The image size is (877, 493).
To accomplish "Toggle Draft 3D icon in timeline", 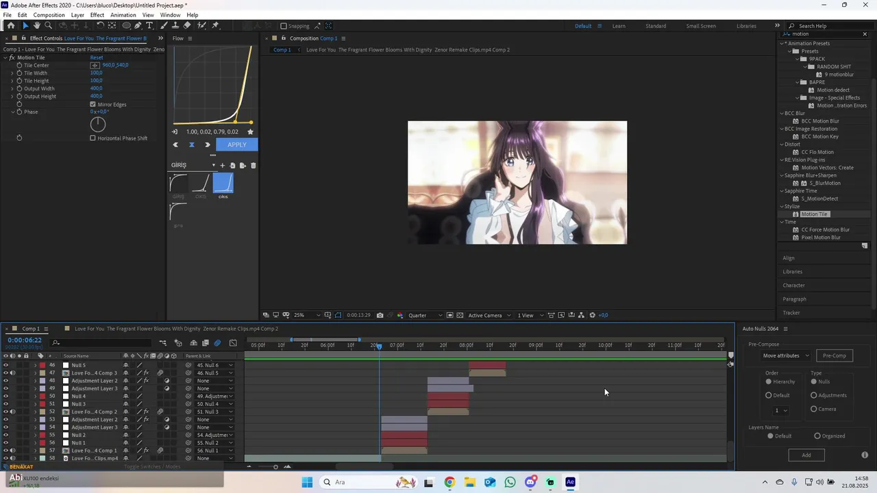I will pyautogui.click(x=178, y=343).
